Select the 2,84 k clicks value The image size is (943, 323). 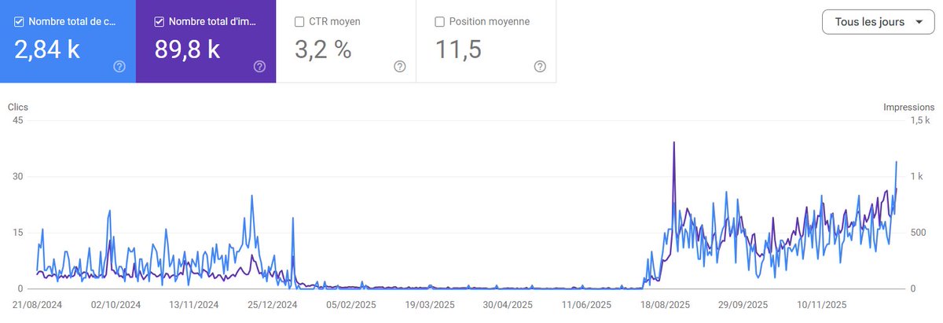click(47, 50)
